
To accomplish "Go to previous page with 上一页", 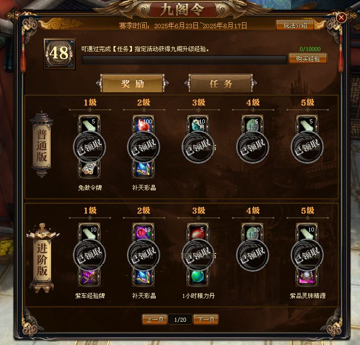I will [155, 319].
